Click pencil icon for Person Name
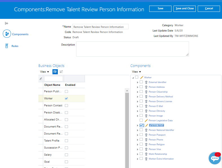The image size is (222, 168). 147,125
